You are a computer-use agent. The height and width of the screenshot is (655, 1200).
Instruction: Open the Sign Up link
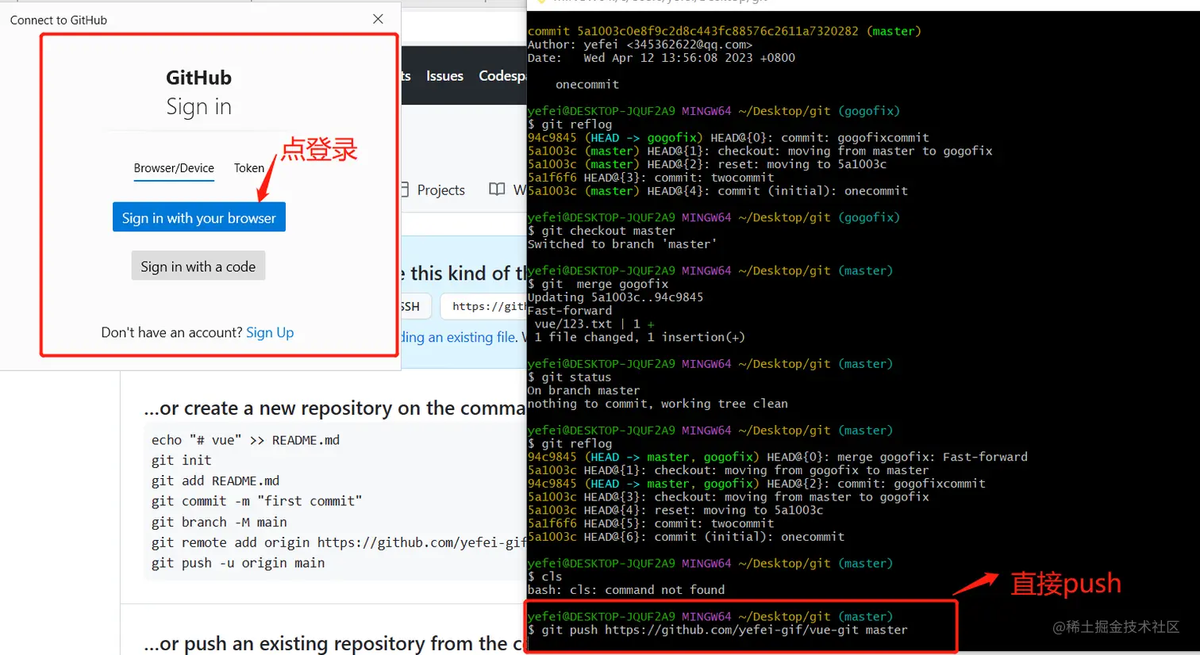[x=270, y=332]
